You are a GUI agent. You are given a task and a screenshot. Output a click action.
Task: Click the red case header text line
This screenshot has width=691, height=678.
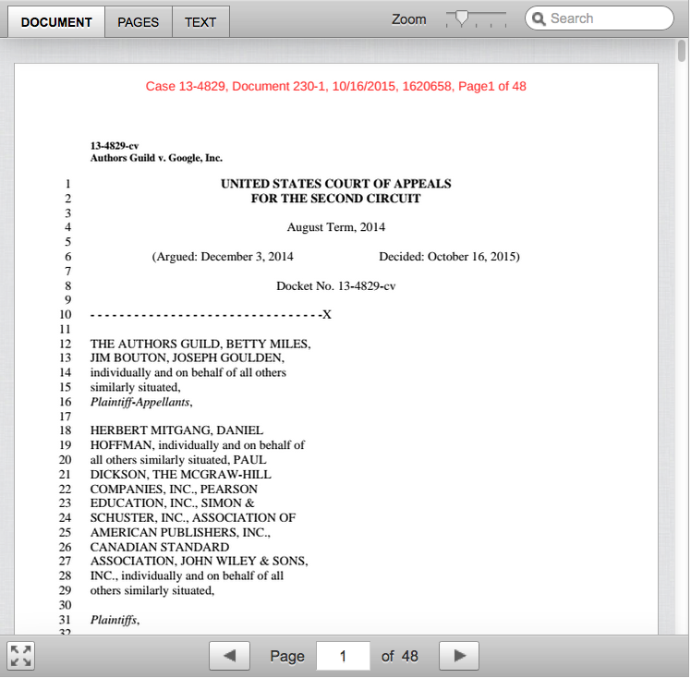tap(336, 86)
